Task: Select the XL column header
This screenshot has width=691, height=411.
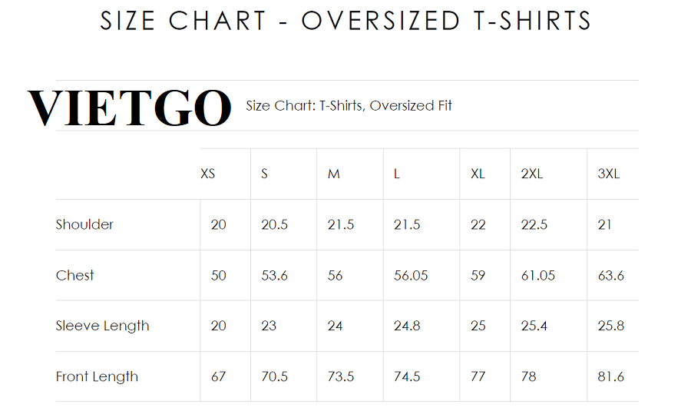Action: point(478,174)
